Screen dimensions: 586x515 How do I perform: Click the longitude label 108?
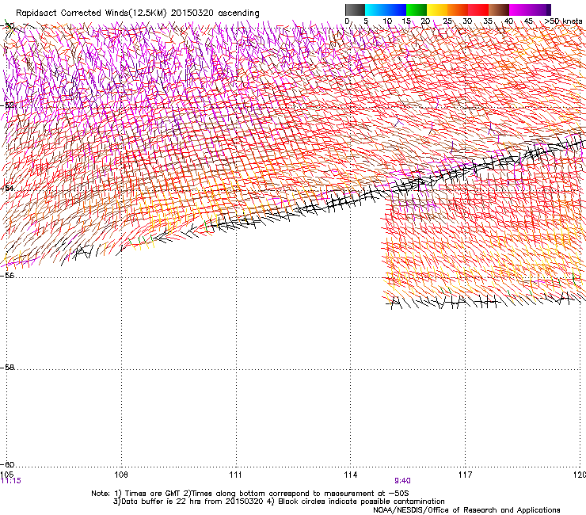pyautogui.click(x=121, y=475)
